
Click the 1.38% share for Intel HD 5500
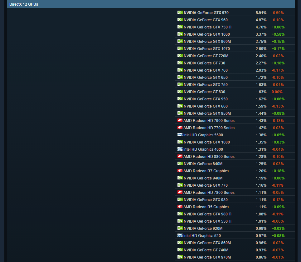point(261,135)
